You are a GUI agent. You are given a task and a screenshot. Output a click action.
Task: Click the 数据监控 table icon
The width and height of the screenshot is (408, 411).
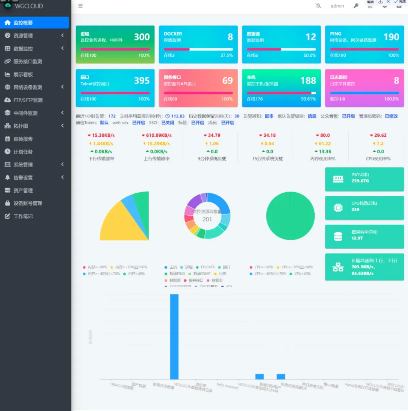(8, 48)
